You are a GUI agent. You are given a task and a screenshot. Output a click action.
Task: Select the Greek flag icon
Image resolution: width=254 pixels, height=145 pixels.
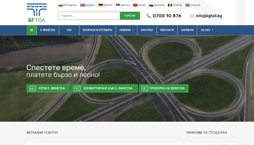(188, 5)
